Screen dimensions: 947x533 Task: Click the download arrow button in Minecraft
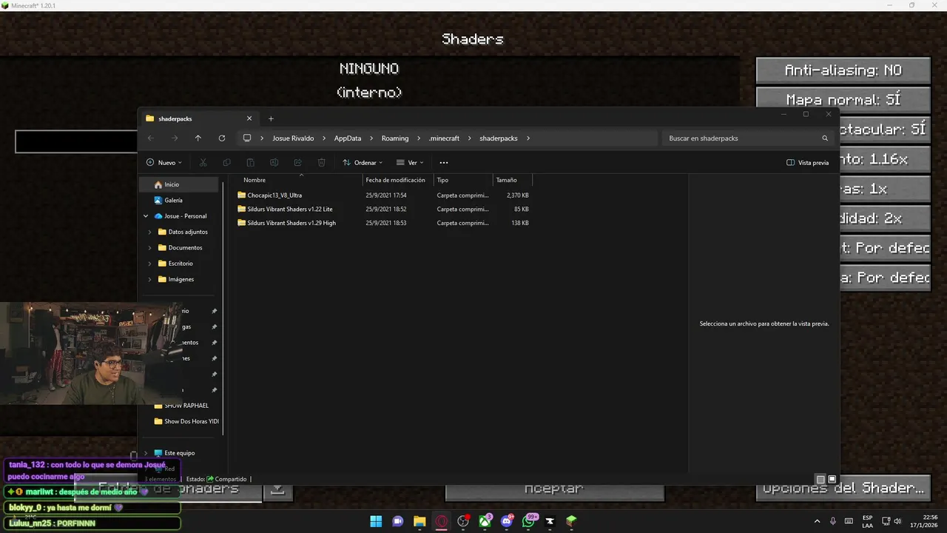pyautogui.click(x=277, y=489)
